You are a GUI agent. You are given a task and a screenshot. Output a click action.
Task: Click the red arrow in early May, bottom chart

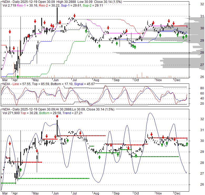click(37, 151)
